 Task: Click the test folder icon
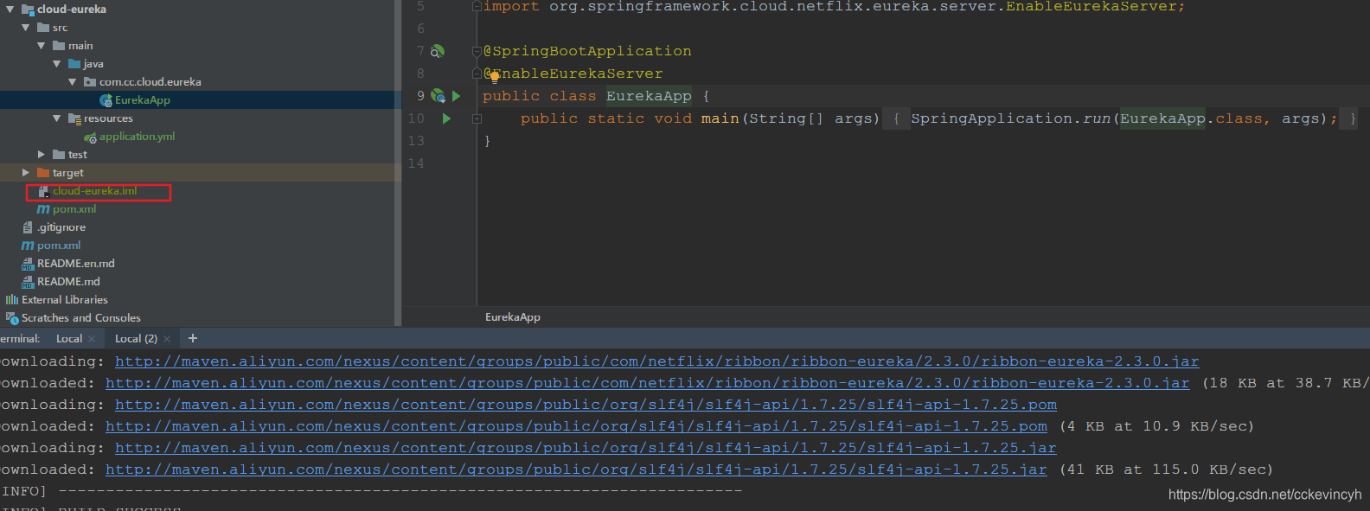[59, 155]
